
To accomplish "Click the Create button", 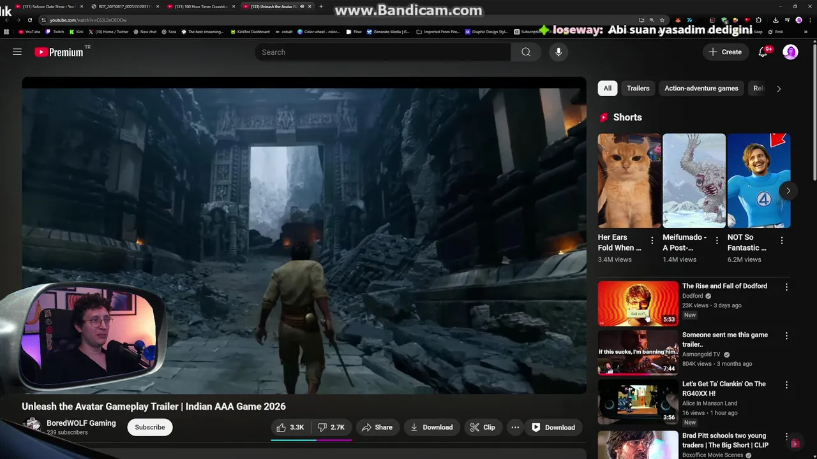I will coord(725,52).
